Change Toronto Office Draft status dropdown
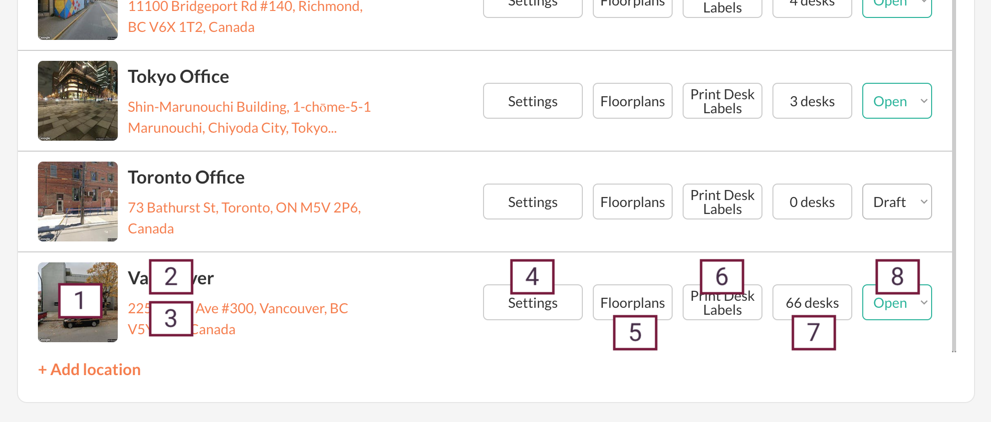Viewport: 991px width, 422px height. coord(897,202)
